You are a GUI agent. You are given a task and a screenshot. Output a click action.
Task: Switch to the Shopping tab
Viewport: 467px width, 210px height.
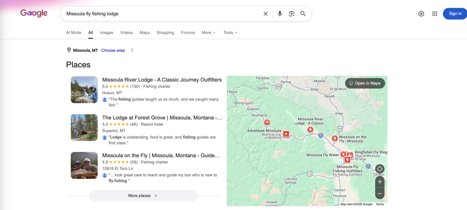165,33
